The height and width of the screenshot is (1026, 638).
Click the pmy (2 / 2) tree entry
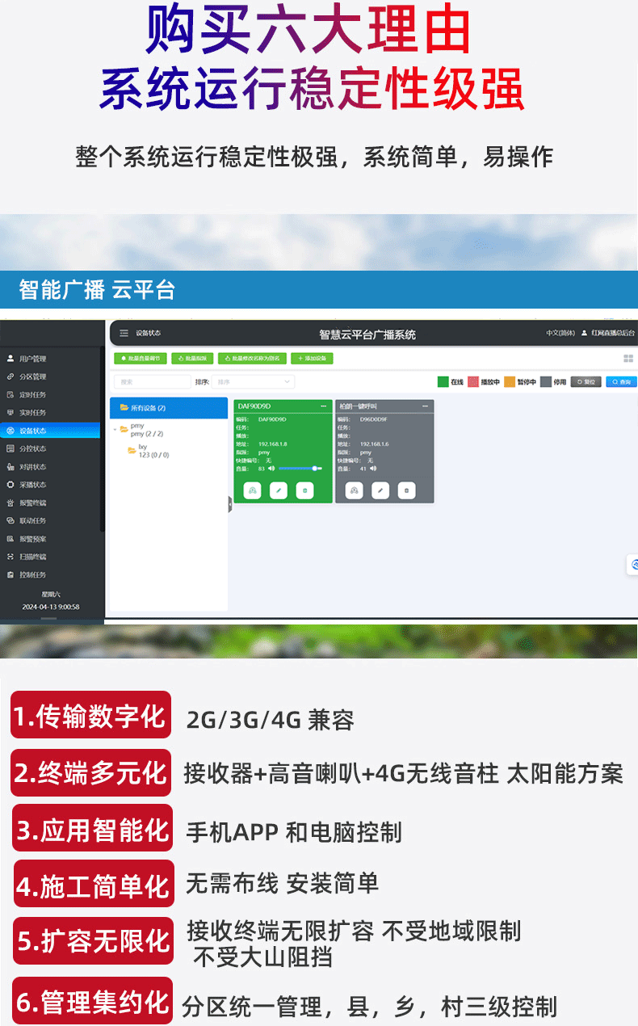point(147,434)
